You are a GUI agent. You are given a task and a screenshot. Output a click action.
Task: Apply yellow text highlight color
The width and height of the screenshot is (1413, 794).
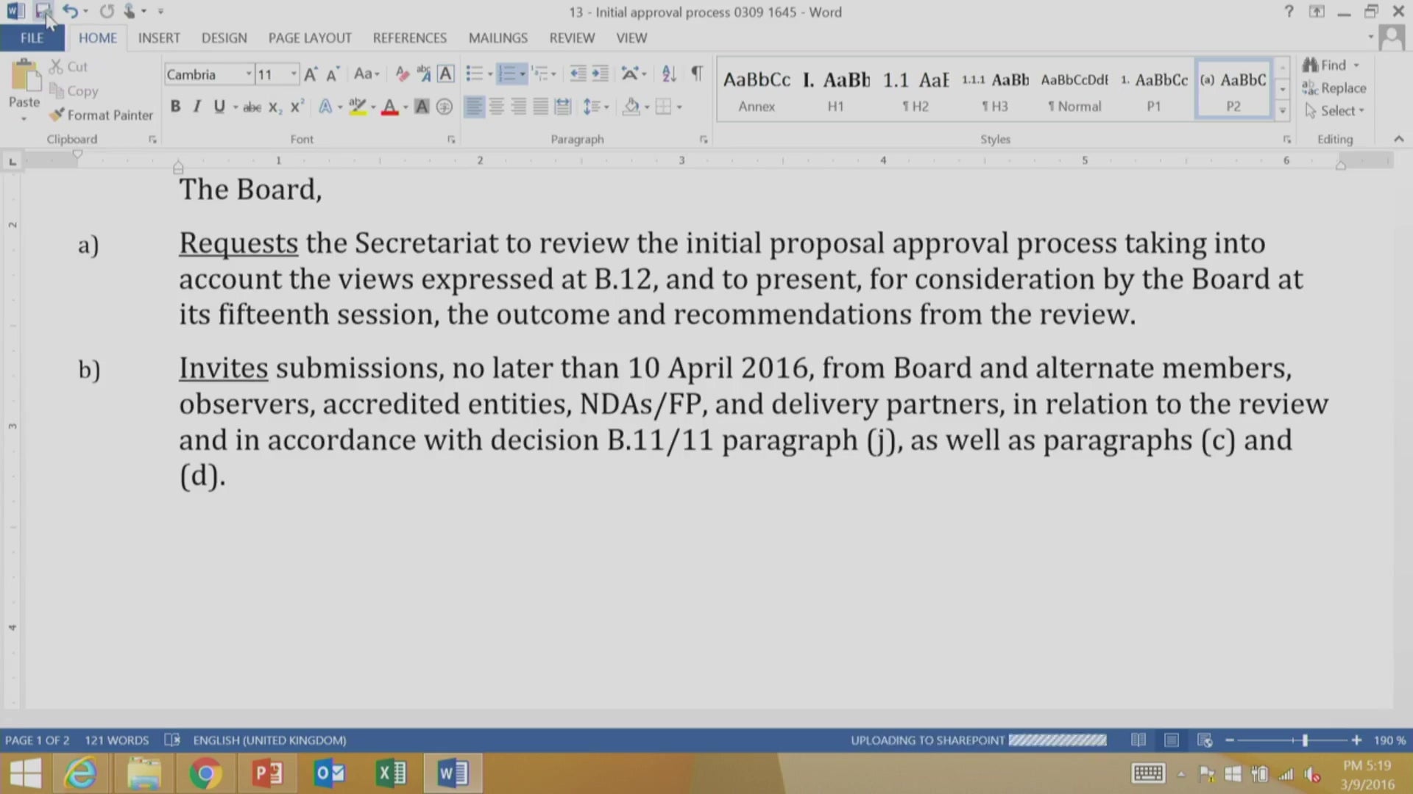pyautogui.click(x=358, y=107)
